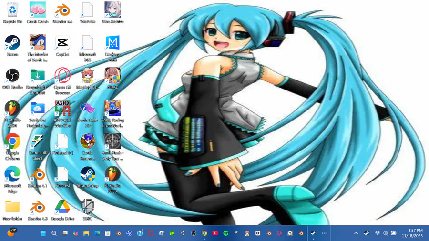
Task: Expand the hidden system tray icons chevron
Action: (x=356, y=233)
